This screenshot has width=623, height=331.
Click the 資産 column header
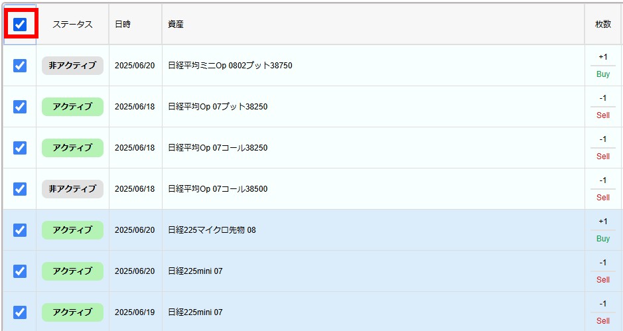point(176,25)
